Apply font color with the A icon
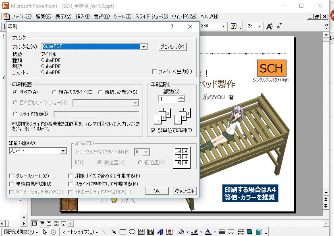Screen dimensions: 334x236 pos(208,232)
